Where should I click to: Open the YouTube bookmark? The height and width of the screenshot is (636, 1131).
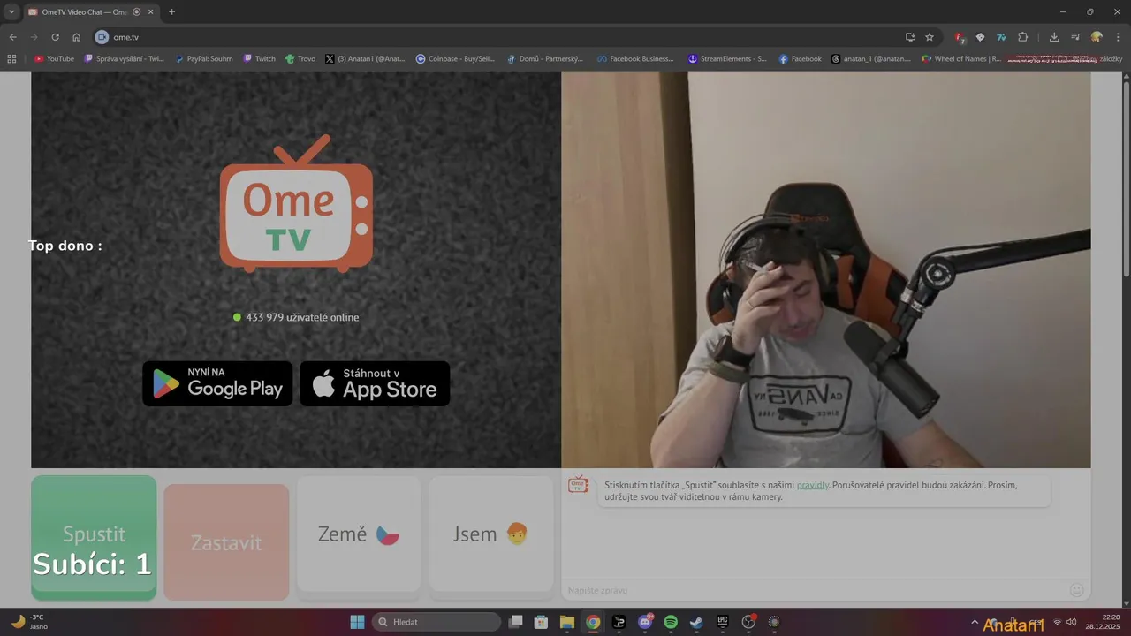[54, 58]
